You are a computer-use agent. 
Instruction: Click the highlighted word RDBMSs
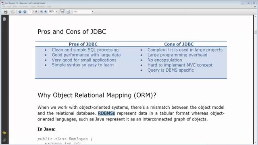coord(106,113)
